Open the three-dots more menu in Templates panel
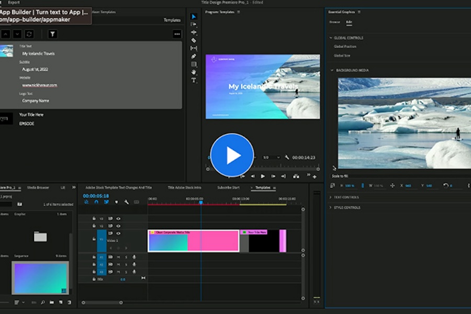 (x=177, y=34)
